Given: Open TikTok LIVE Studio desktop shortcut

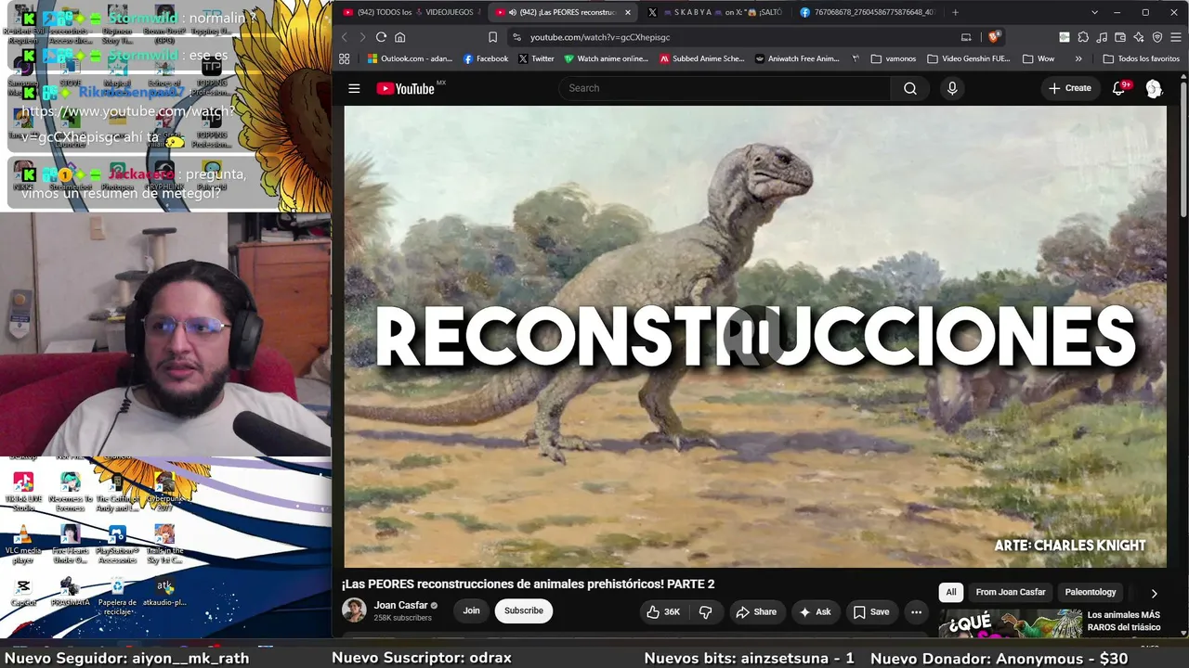Looking at the screenshot, I should pos(23,492).
